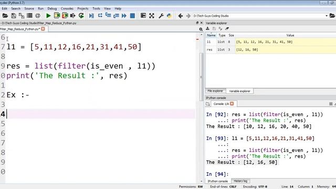
Task: Open the Search menu
Action: coord(16,8)
